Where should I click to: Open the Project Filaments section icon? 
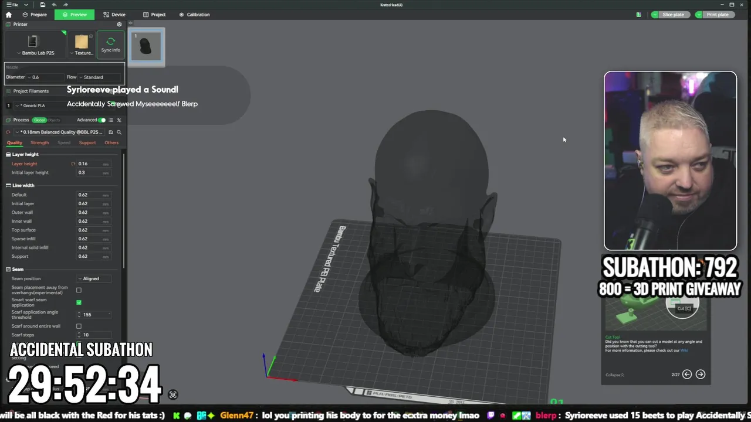[8, 91]
